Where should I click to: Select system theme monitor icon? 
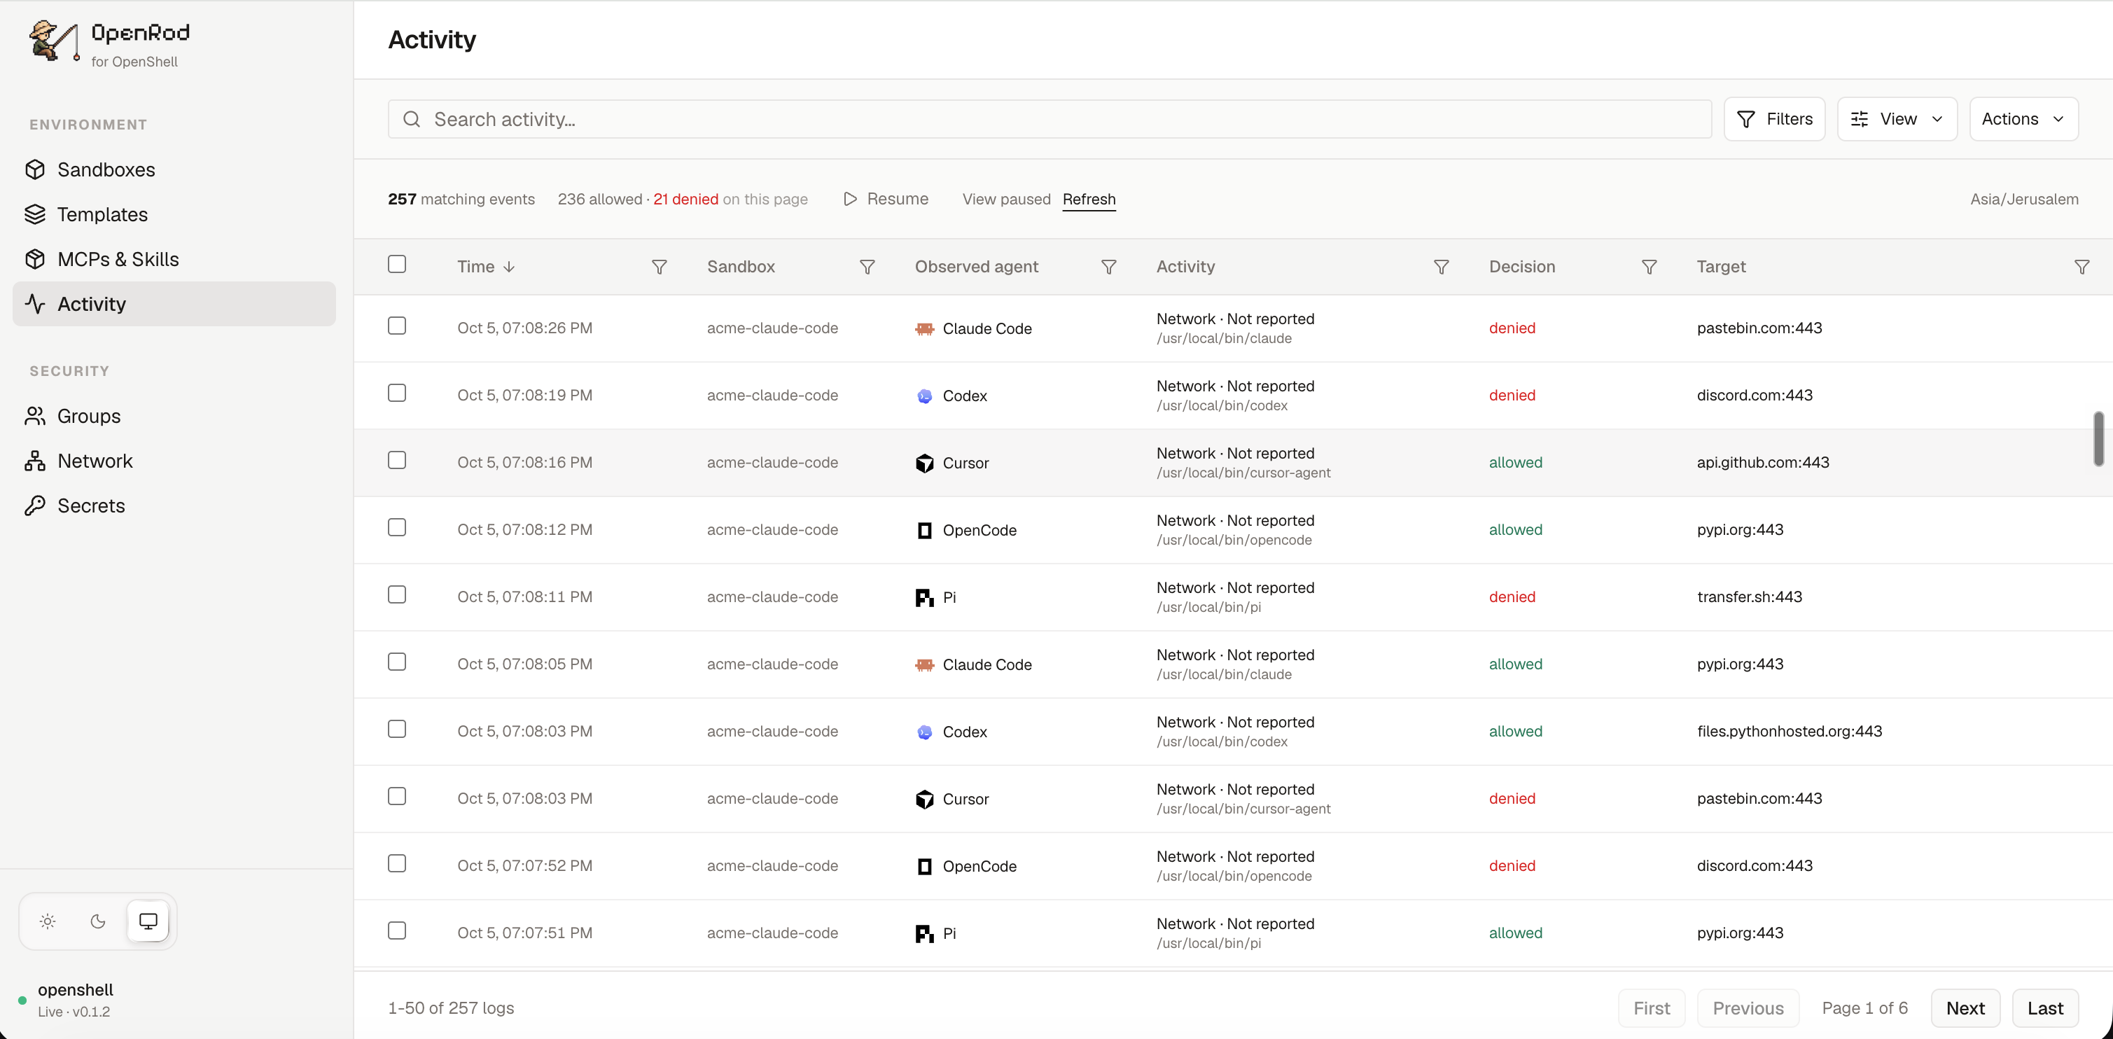148,921
